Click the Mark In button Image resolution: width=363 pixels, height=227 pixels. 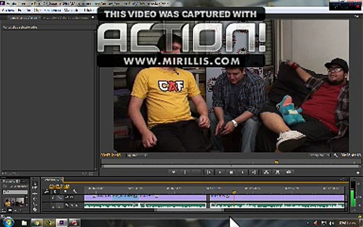pos(185,172)
